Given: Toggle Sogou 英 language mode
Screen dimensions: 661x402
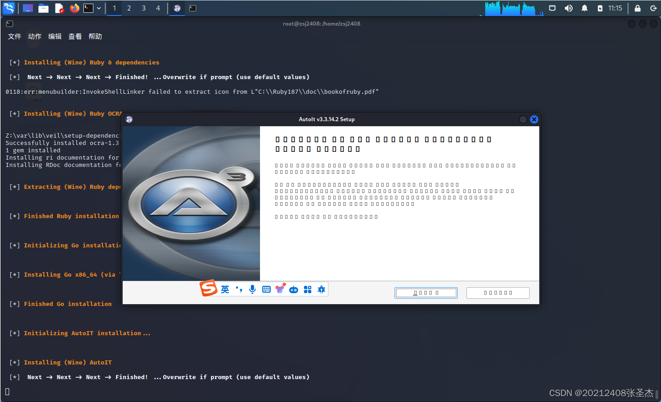Looking at the screenshot, I should 225,289.
